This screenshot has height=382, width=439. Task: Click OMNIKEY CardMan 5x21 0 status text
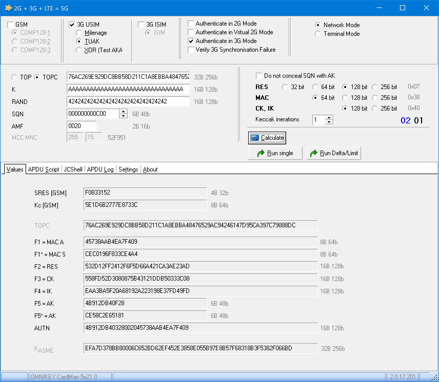tap(64, 377)
